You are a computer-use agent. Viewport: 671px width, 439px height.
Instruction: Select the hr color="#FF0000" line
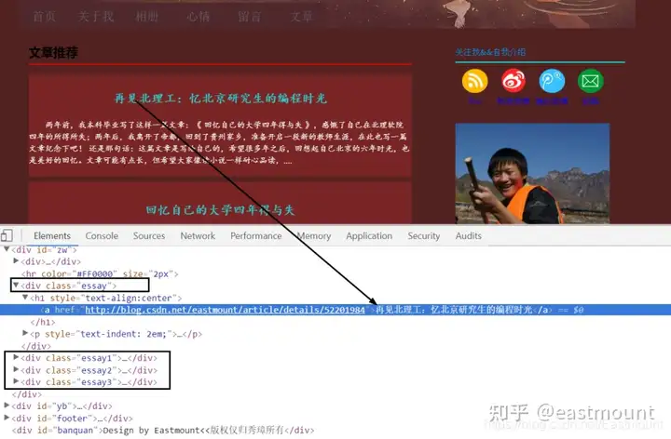(x=100, y=273)
